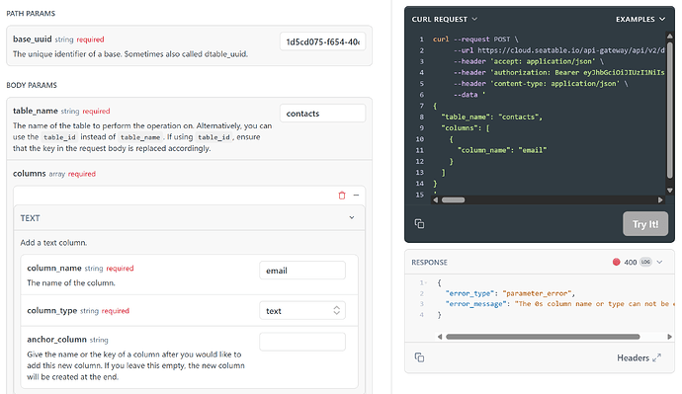682x394 pixels.
Task: Click the authorization Bearer header line
Action: [558, 72]
